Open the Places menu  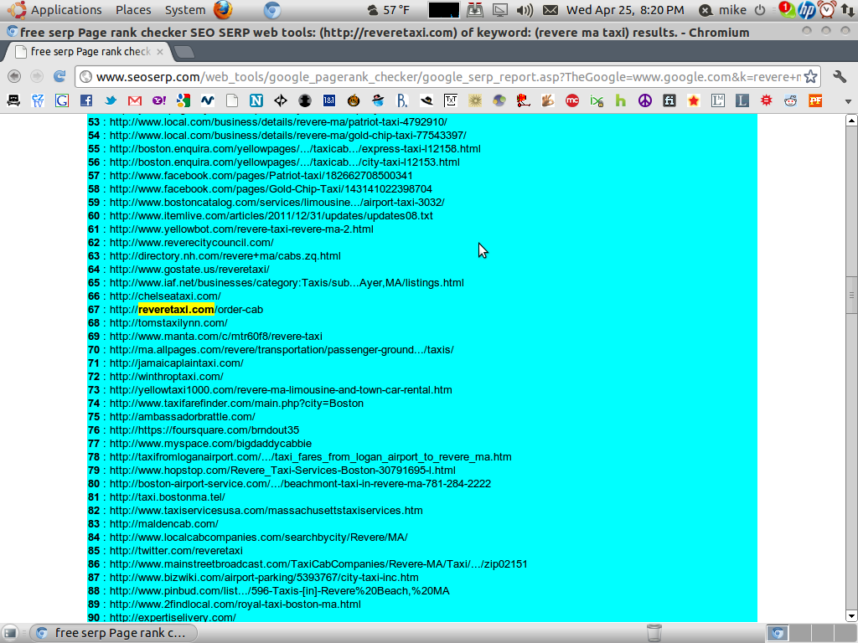pyautogui.click(x=133, y=10)
